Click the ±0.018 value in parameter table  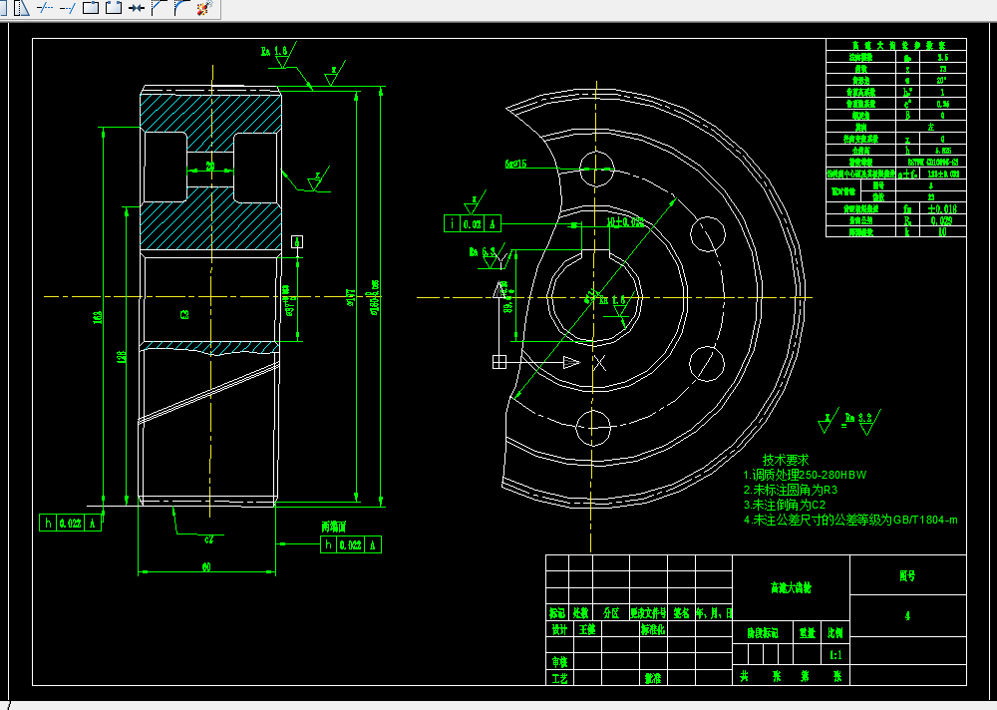coord(942,208)
